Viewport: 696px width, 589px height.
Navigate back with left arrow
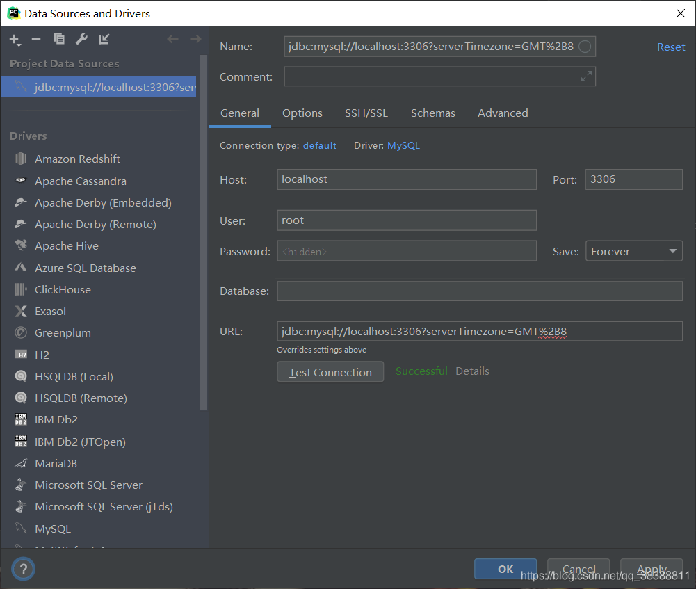(x=172, y=39)
